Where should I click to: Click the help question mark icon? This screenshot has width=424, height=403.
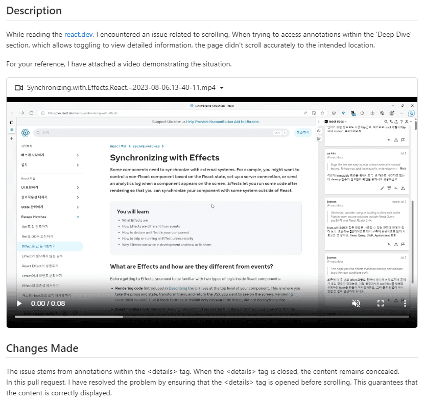click(402, 122)
